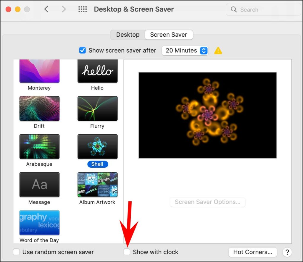Show all preferences grid icon
This screenshot has height=262, width=303.
83,9
